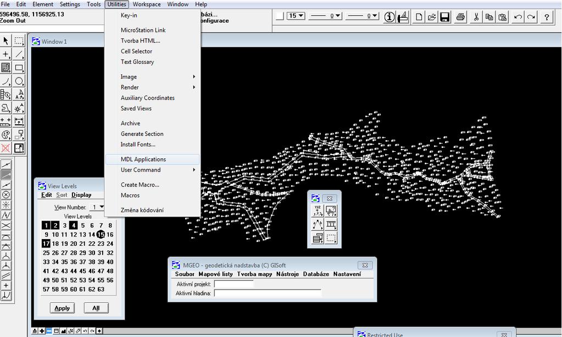
Task: Select the measure distance ruler tool
Action: 5,121
